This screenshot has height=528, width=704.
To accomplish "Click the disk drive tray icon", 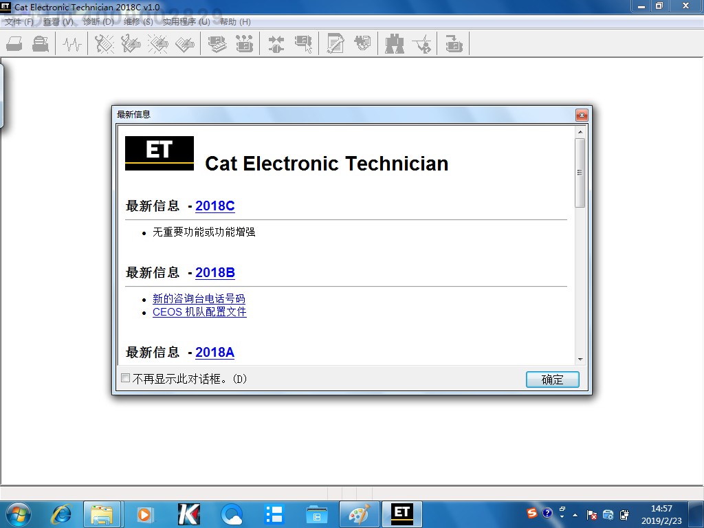I will pyautogui.click(x=608, y=515).
